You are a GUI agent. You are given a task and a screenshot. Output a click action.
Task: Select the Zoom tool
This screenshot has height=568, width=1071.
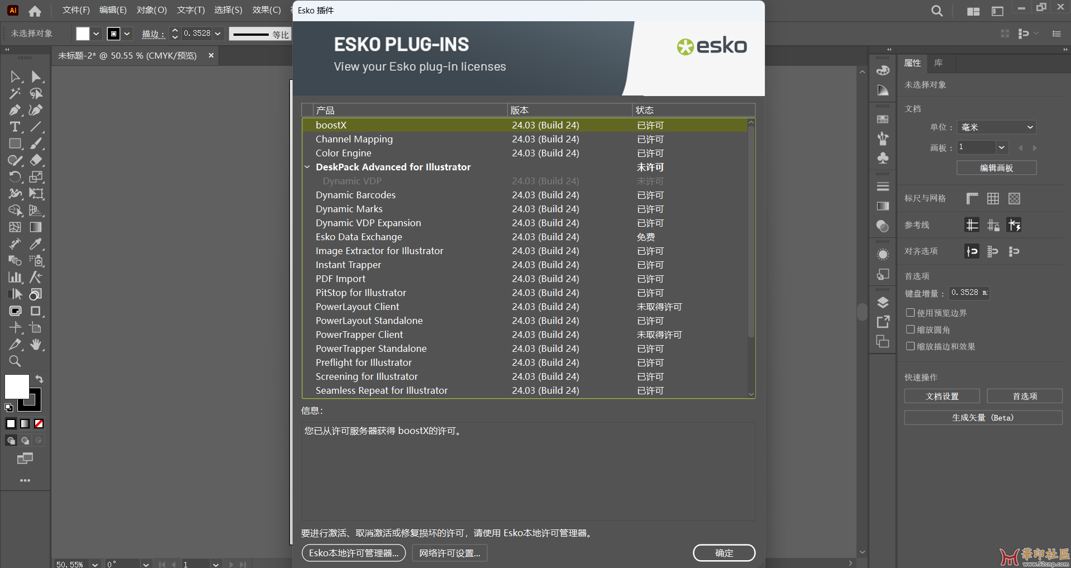point(15,361)
